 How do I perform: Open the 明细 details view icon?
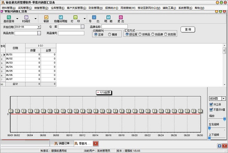point(108,17)
